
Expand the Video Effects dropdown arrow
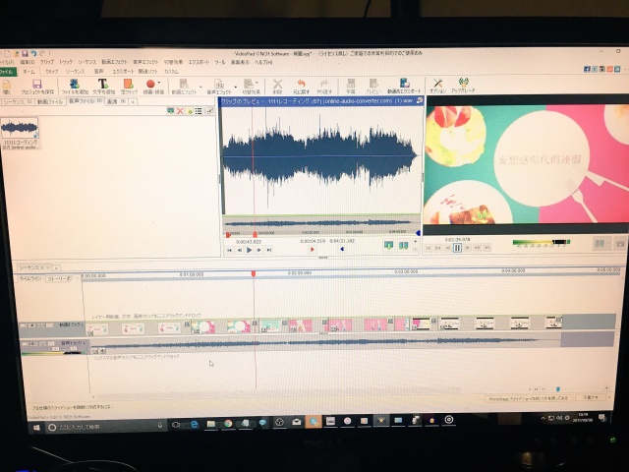(x=200, y=87)
